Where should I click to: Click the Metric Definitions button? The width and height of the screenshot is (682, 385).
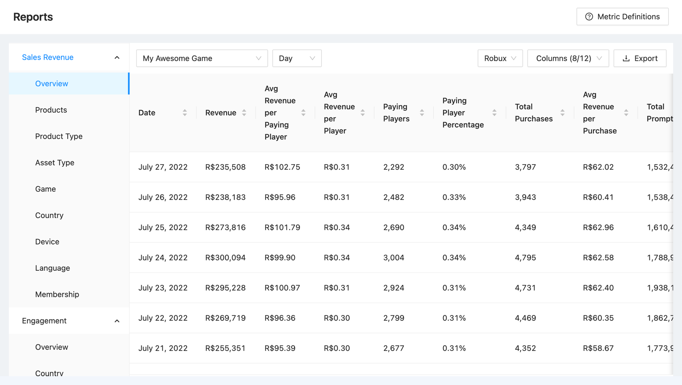[622, 16]
